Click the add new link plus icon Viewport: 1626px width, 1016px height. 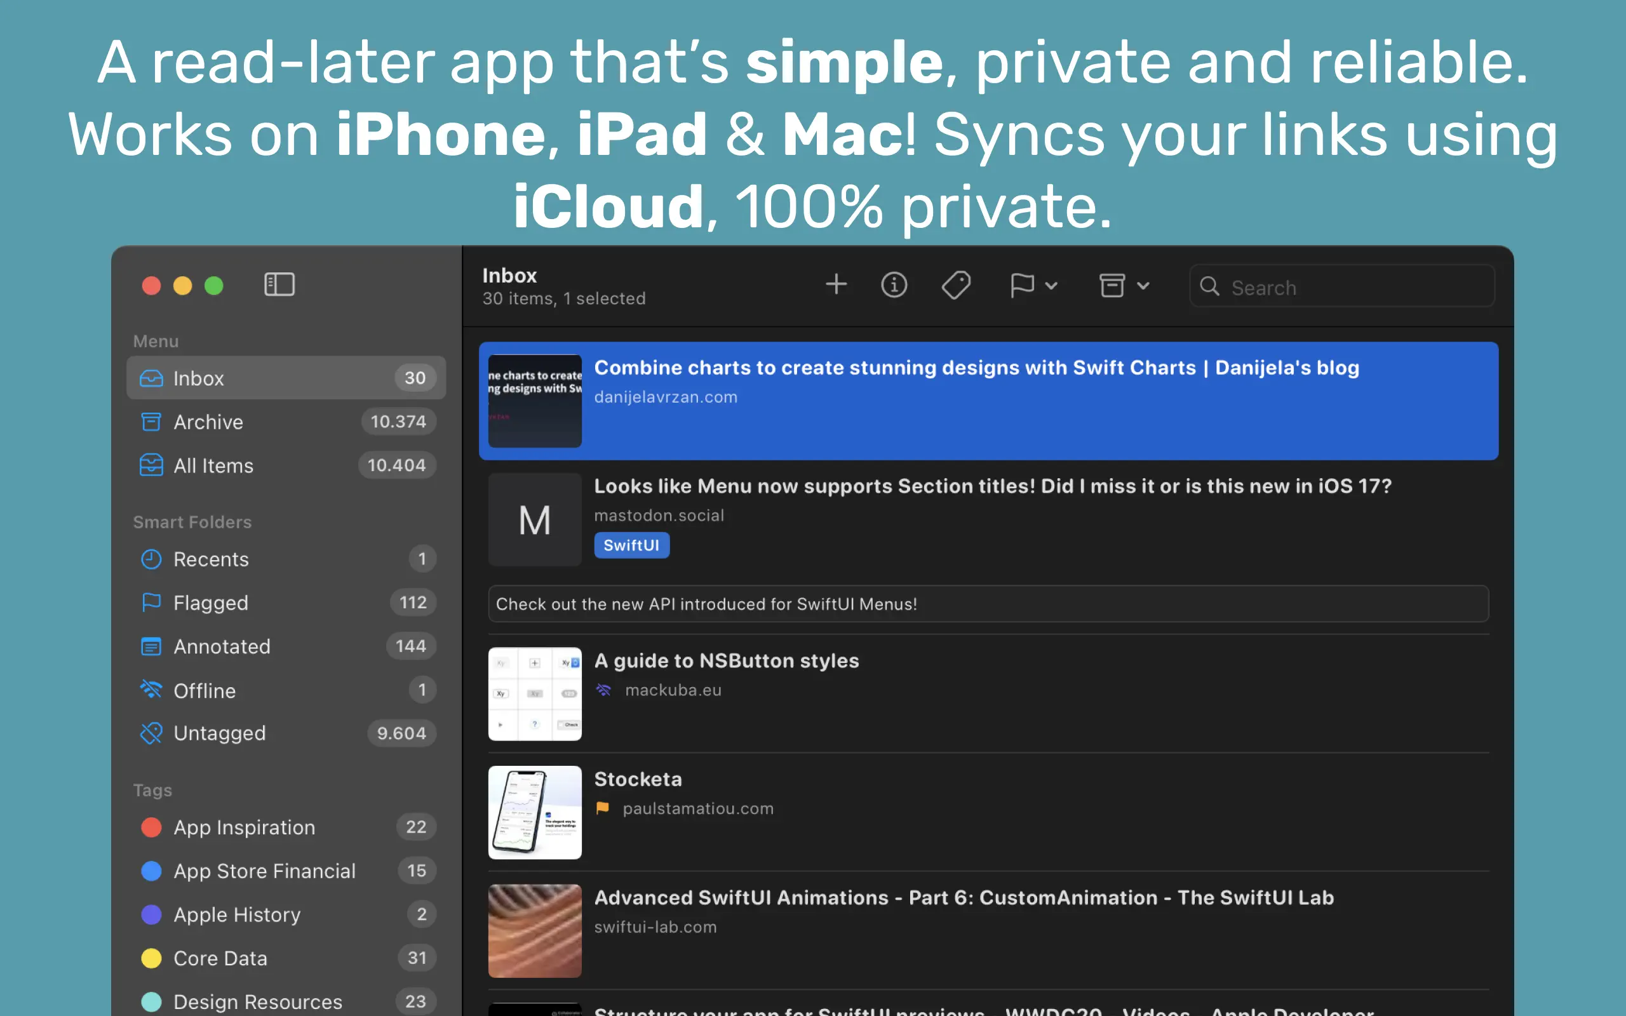[x=836, y=285]
